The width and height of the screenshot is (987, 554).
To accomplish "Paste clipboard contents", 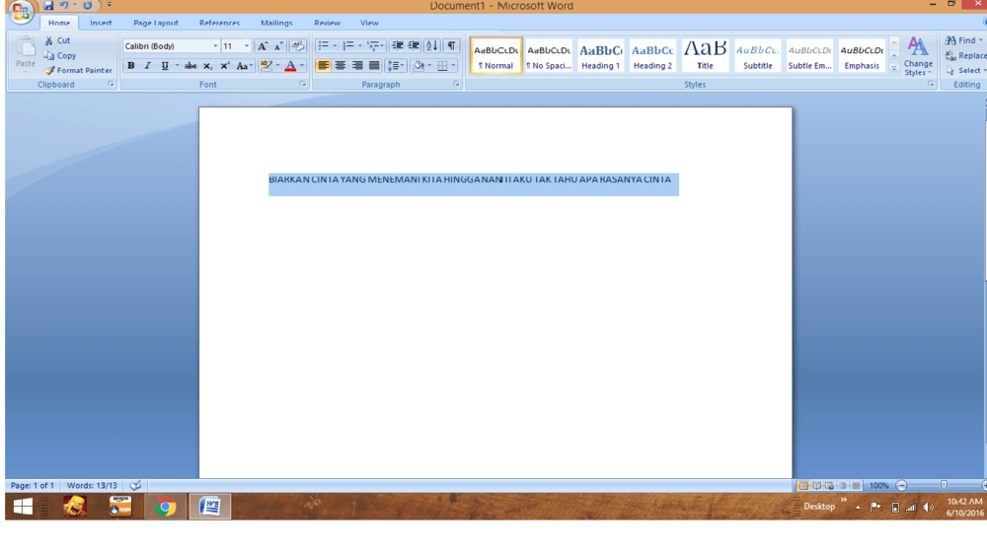I will (x=26, y=54).
